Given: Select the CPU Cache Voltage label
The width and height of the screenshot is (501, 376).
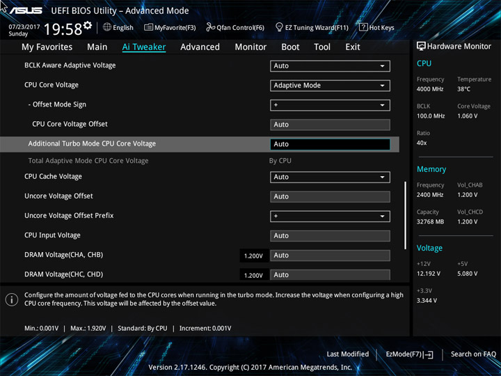Looking at the screenshot, I should point(53,176).
